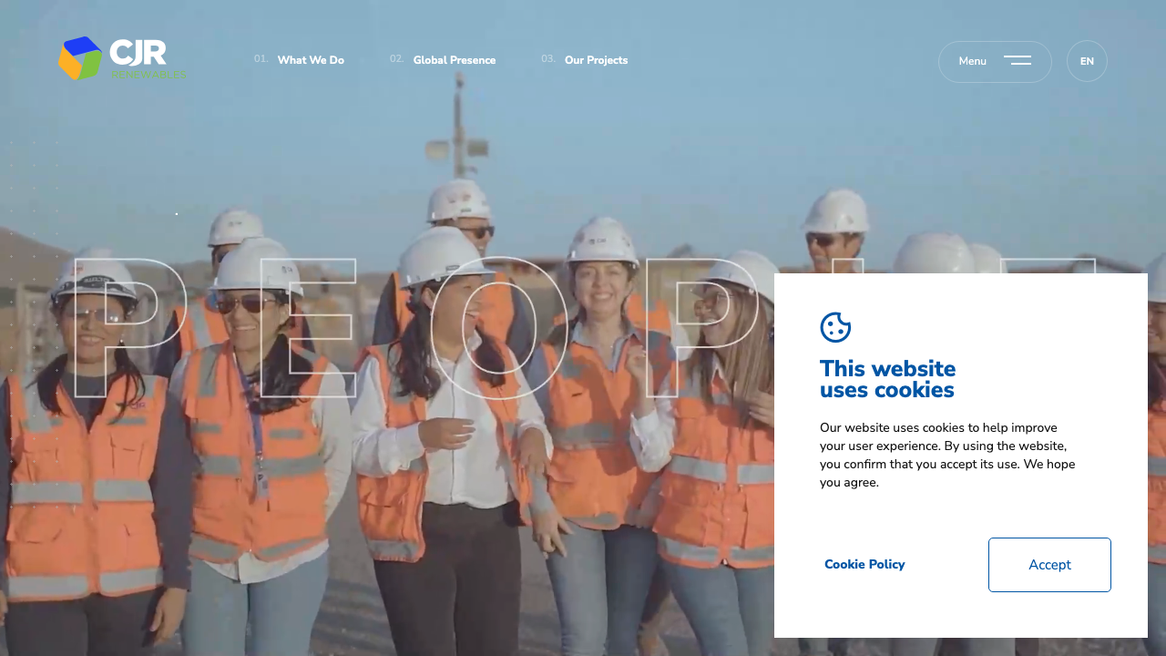Click the "03." numeral beside Our Projects
This screenshot has height=656, width=1166.
(x=547, y=58)
